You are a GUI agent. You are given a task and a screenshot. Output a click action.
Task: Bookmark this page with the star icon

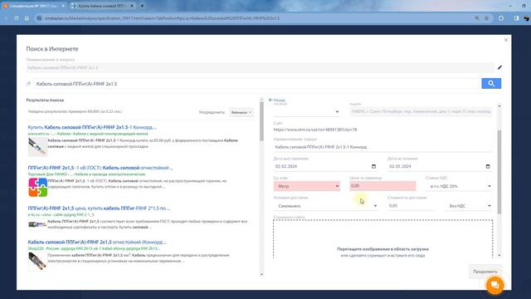coord(487,18)
